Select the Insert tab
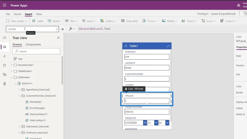This screenshot has height=139, width=247. (28, 14)
